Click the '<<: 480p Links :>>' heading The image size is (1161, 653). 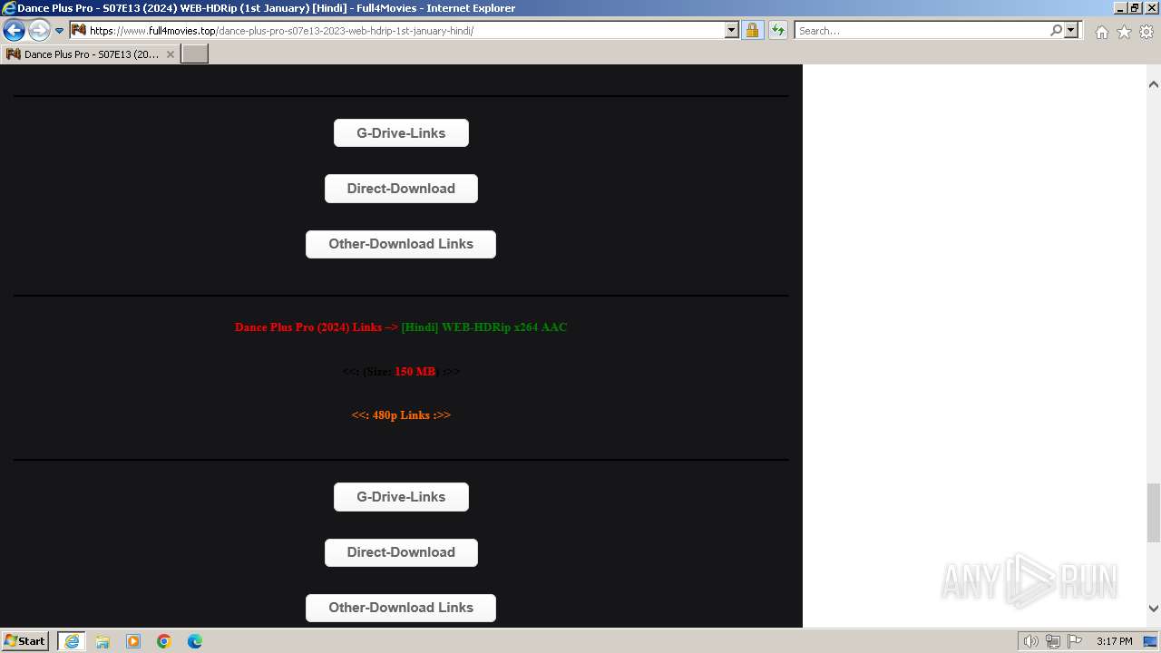tap(401, 415)
